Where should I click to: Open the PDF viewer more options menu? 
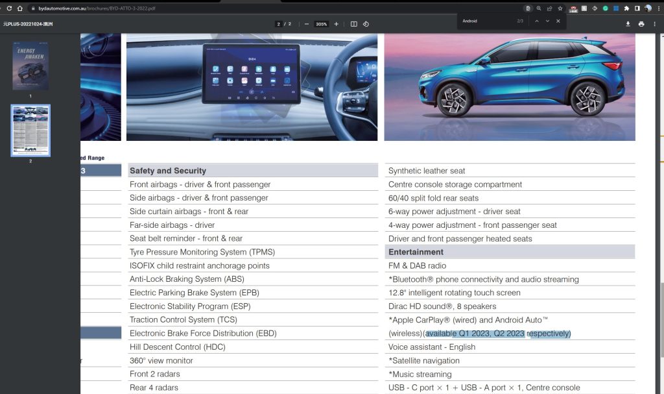[x=655, y=23]
